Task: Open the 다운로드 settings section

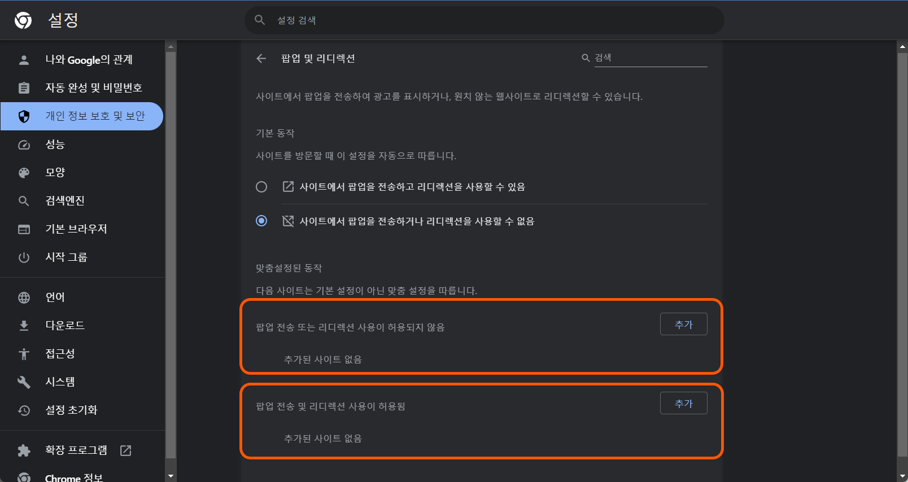Action: pos(82,326)
